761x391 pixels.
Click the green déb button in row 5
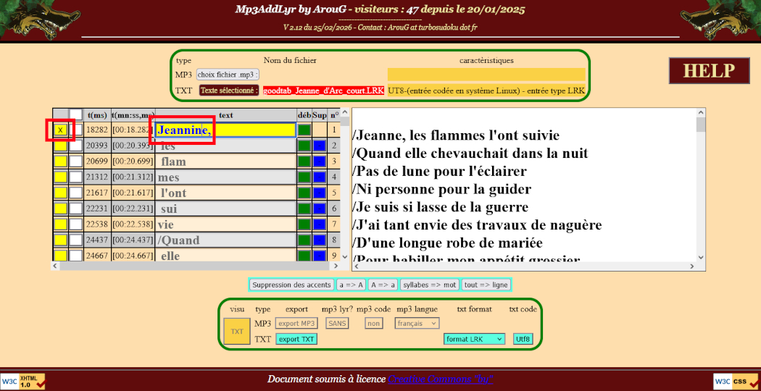tap(304, 193)
